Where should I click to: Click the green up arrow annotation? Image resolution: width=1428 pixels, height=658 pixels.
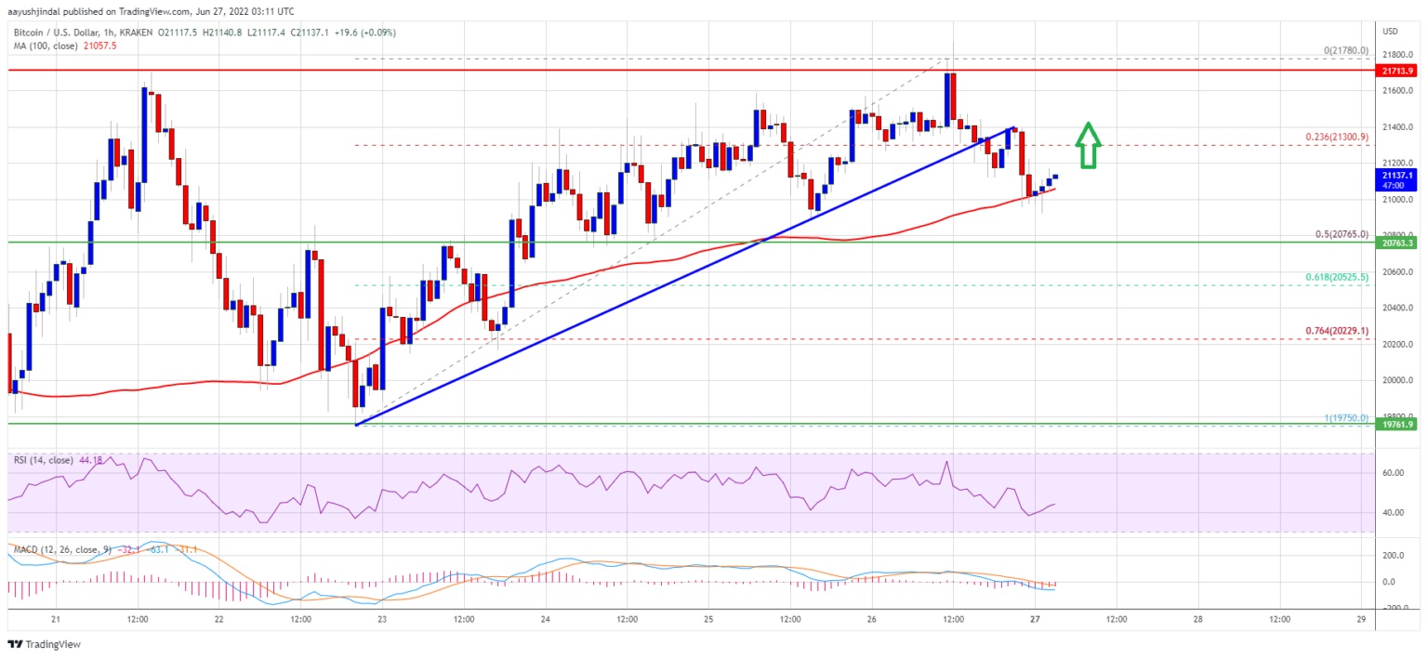click(1089, 144)
